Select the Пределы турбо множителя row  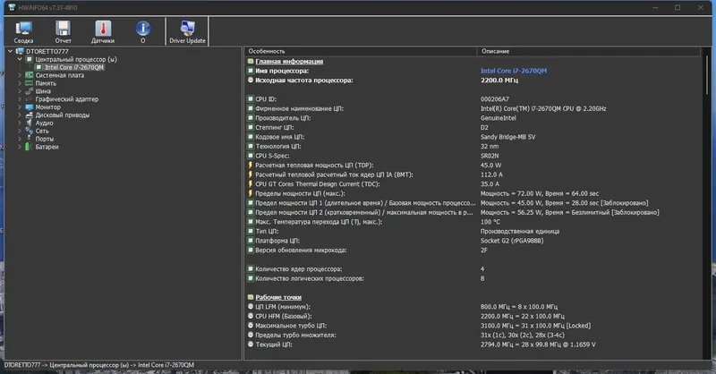473,336
